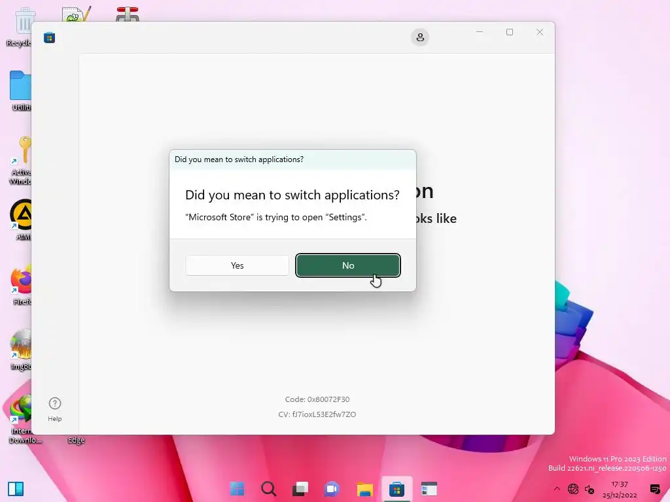This screenshot has height=502, width=670.
Task: Maximize the Microsoft Store window
Action: point(509,32)
